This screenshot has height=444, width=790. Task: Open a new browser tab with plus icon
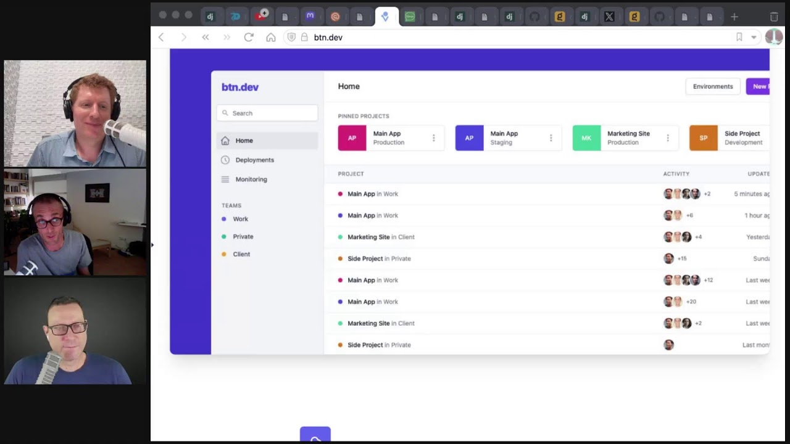point(734,17)
